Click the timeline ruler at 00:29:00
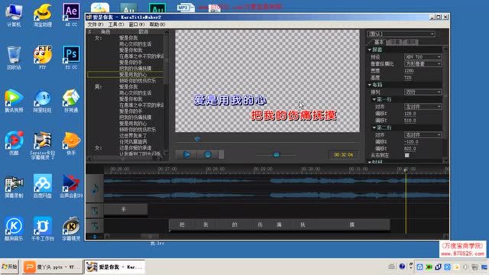Viewport: 489px width, 275px height. tap(263, 169)
